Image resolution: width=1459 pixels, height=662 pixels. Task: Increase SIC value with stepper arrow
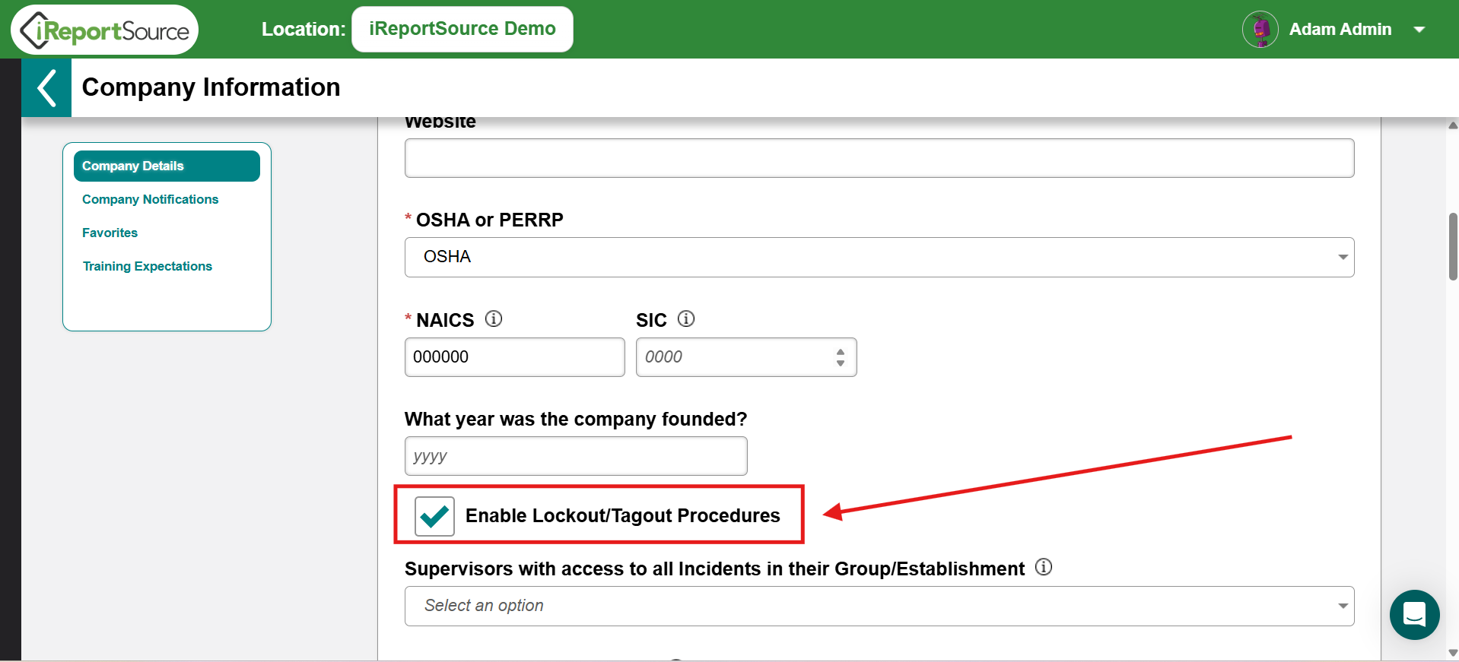point(841,352)
